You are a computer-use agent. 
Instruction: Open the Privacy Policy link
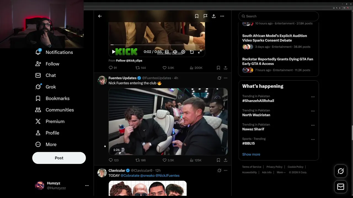[274, 167]
